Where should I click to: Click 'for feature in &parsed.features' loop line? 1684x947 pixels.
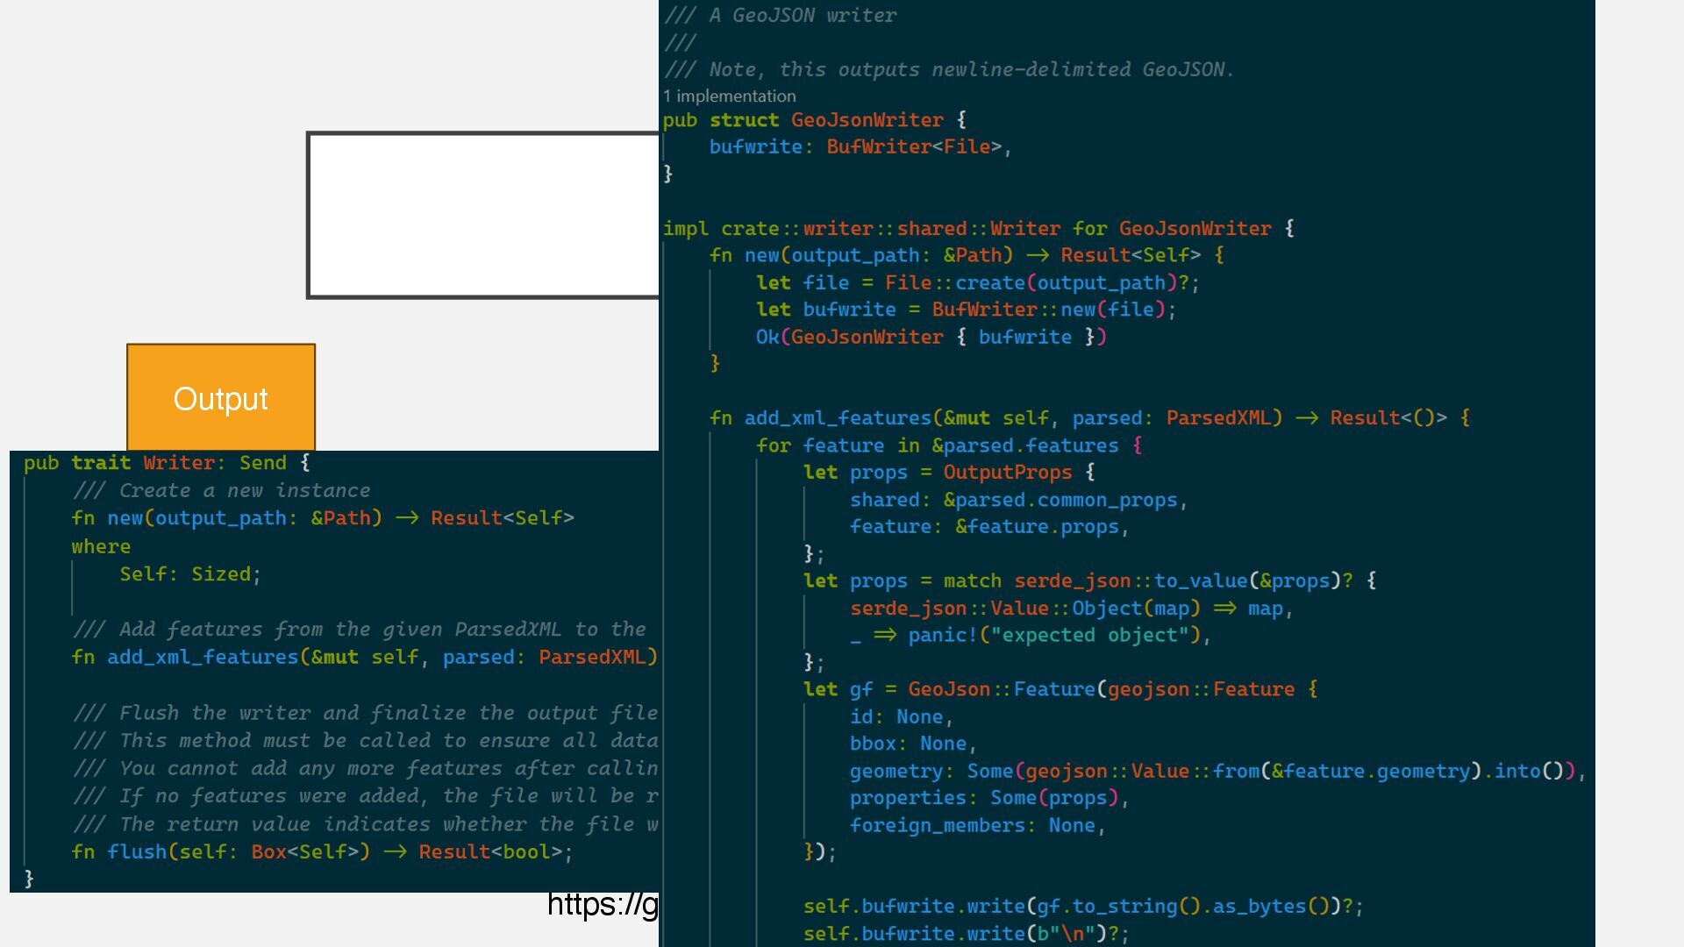pyautogui.click(x=948, y=445)
